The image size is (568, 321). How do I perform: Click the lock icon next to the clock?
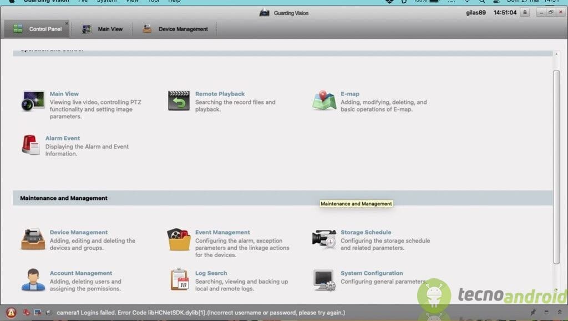click(x=525, y=12)
